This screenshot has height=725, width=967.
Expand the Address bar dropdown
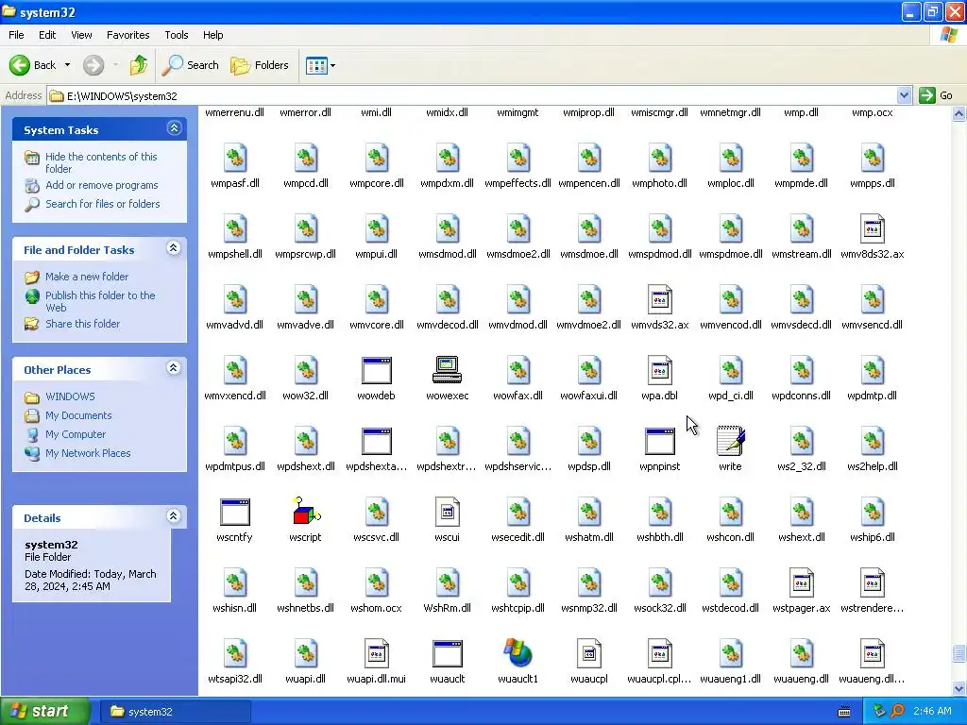point(904,95)
